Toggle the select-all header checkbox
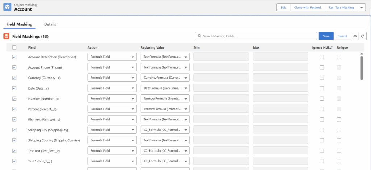This screenshot has width=371, height=170. click(14, 47)
